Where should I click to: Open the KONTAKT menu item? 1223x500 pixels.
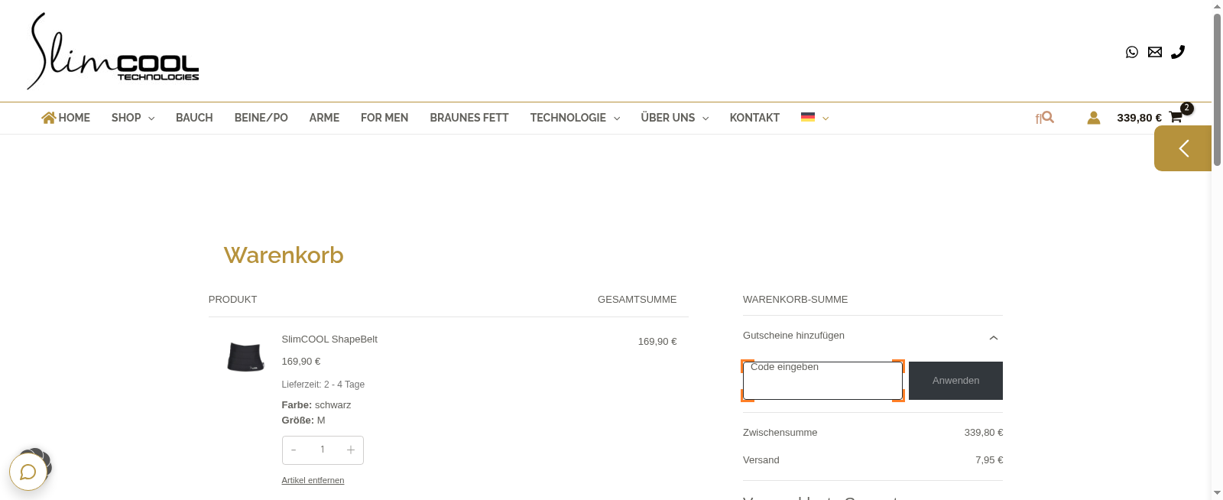tap(754, 118)
